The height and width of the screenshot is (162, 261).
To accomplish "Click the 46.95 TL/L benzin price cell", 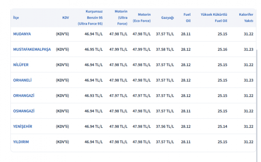I will click(x=94, y=49).
